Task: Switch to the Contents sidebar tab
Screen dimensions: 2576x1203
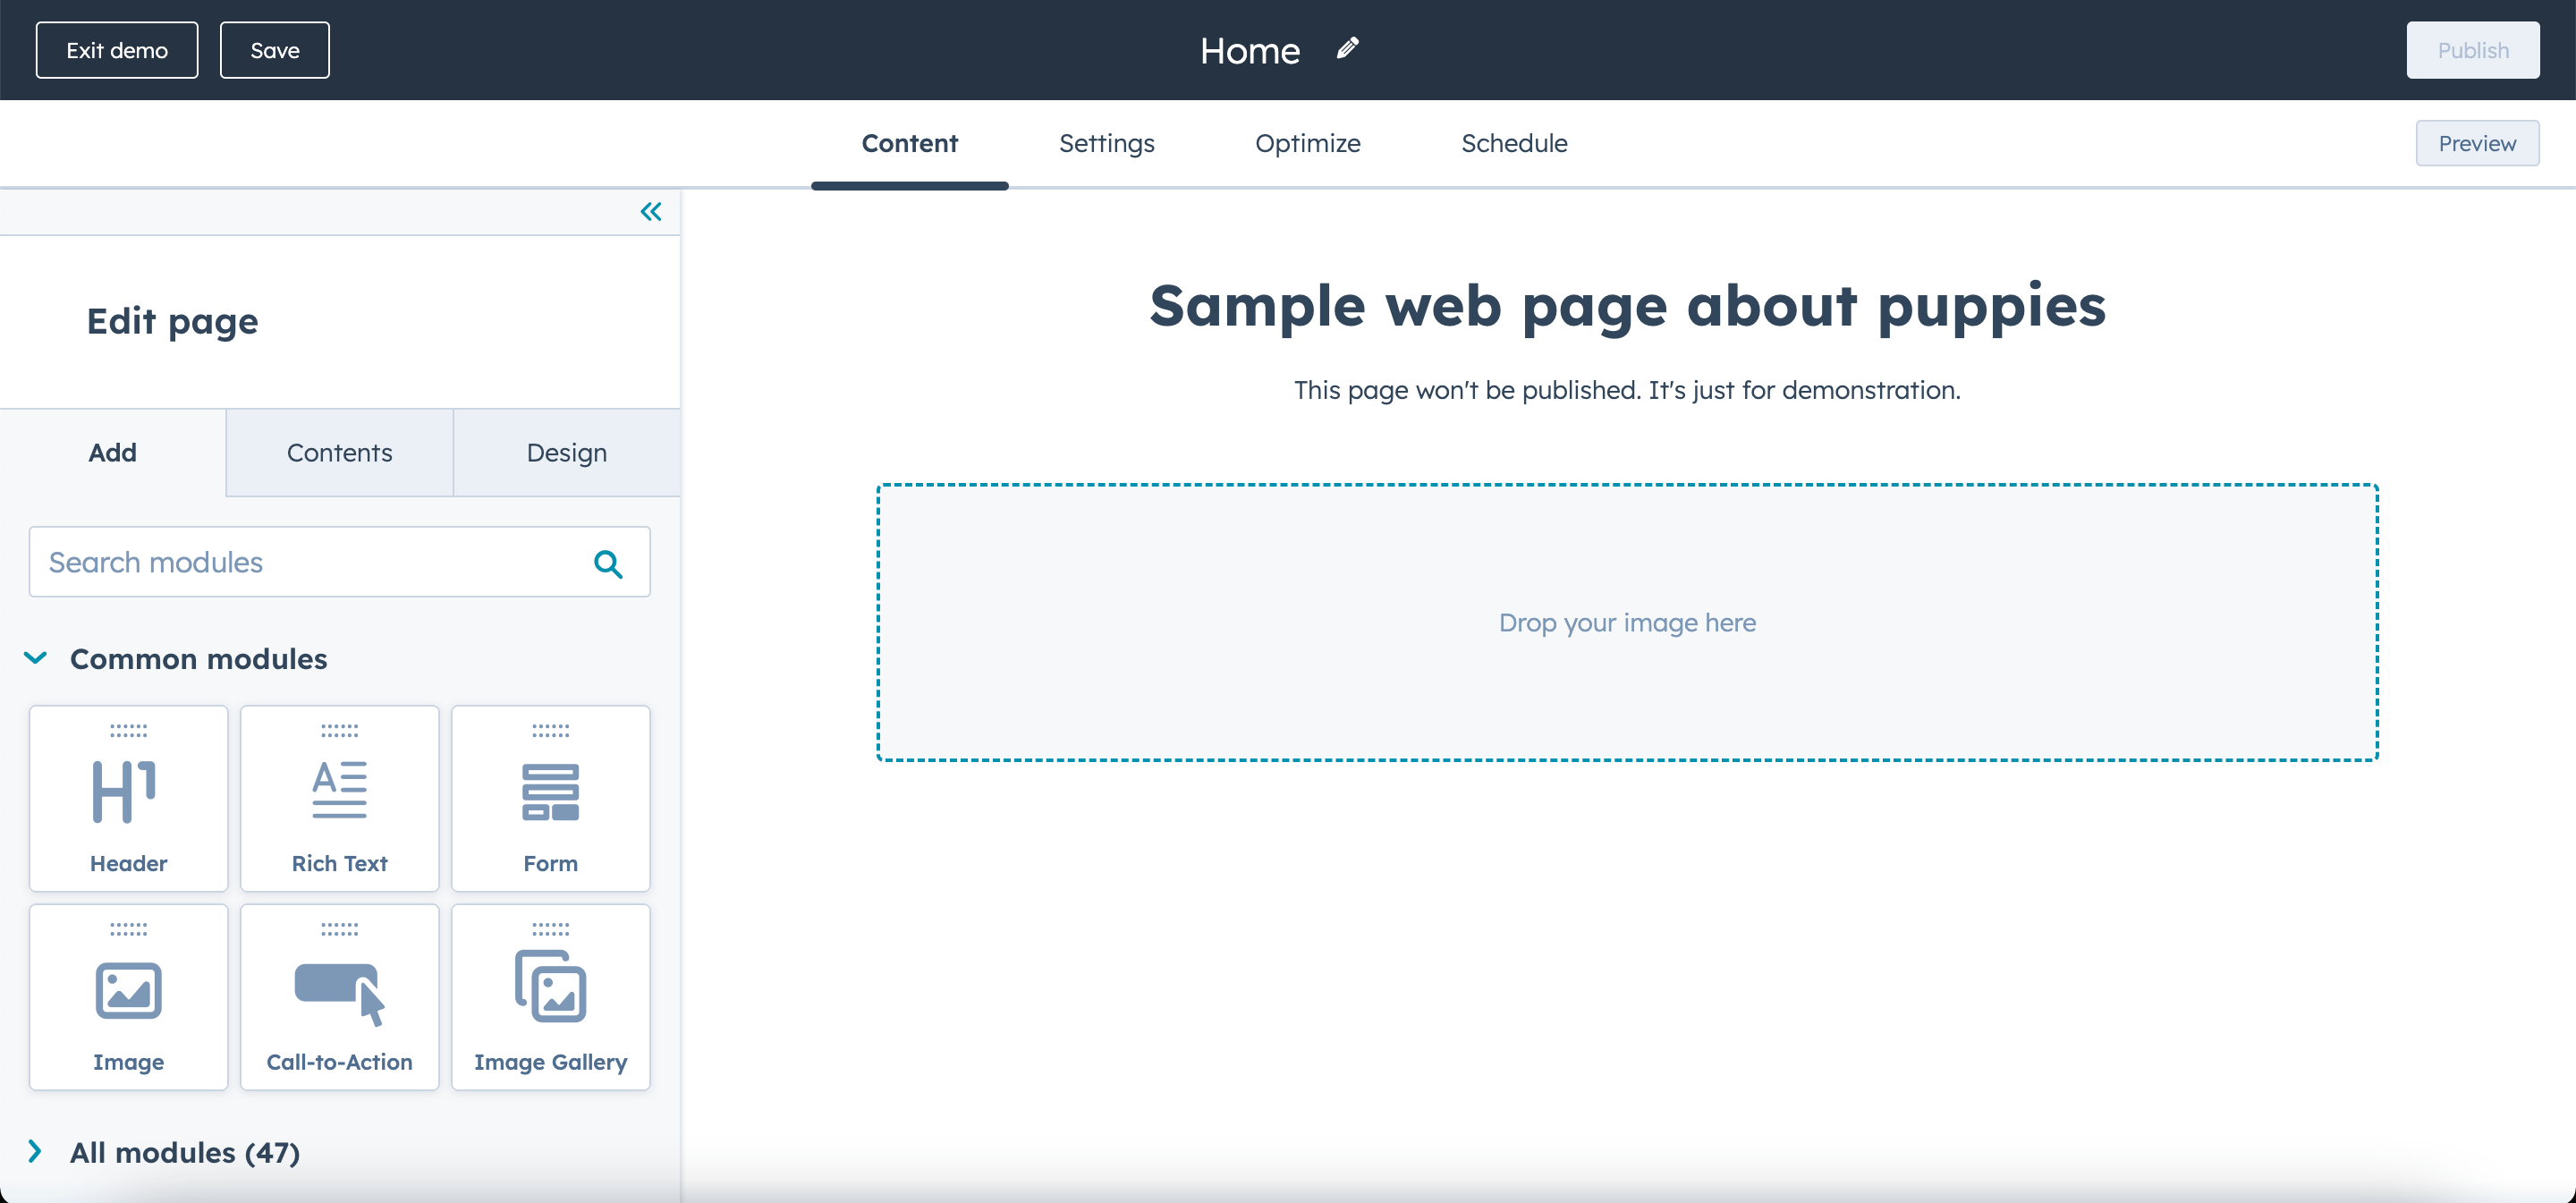Action: point(339,452)
